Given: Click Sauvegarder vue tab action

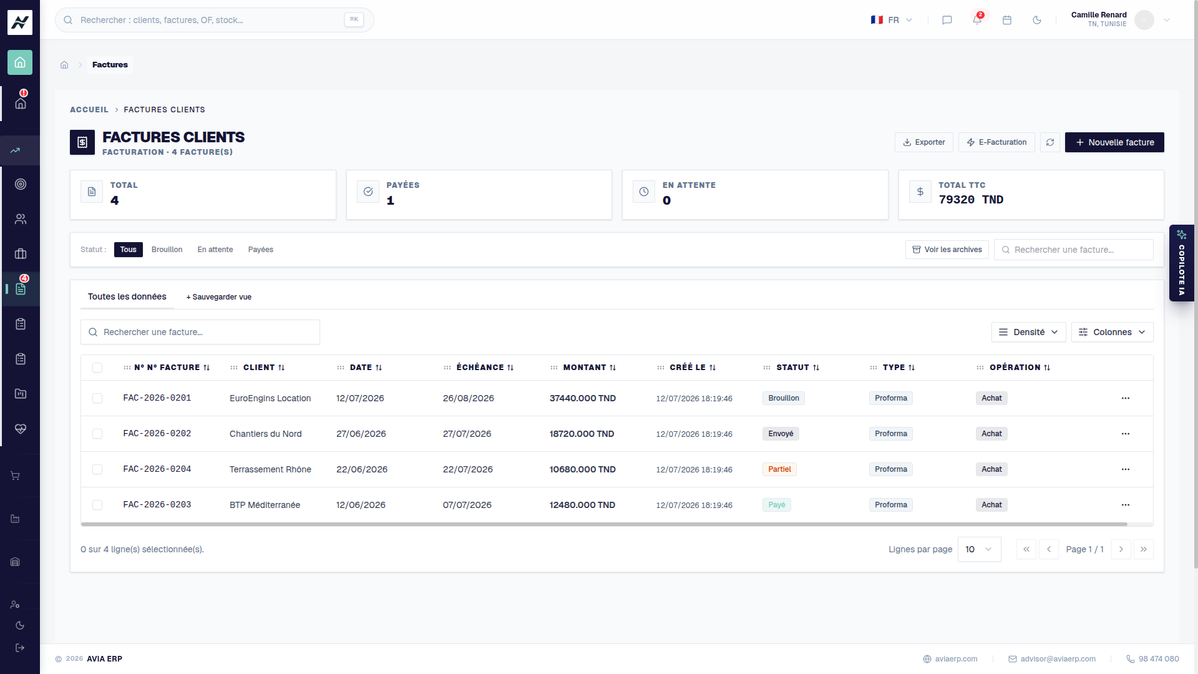Looking at the screenshot, I should click(x=219, y=297).
